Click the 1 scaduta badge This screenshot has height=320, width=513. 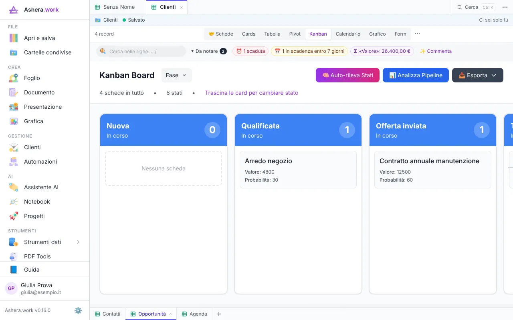[250, 51]
